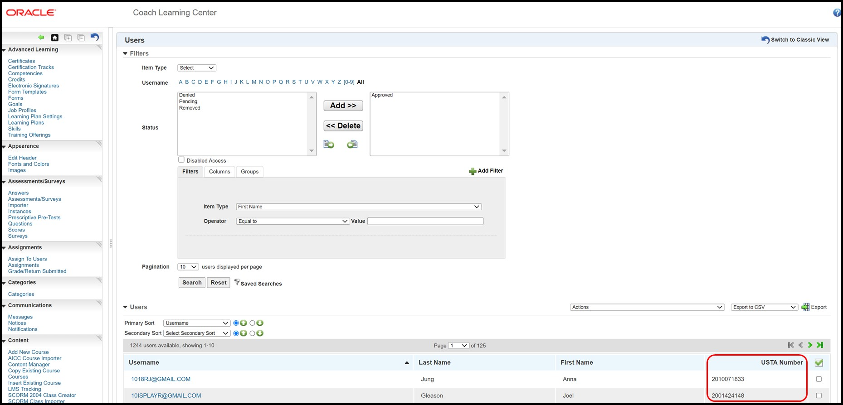Click the Search button

(192, 283)
